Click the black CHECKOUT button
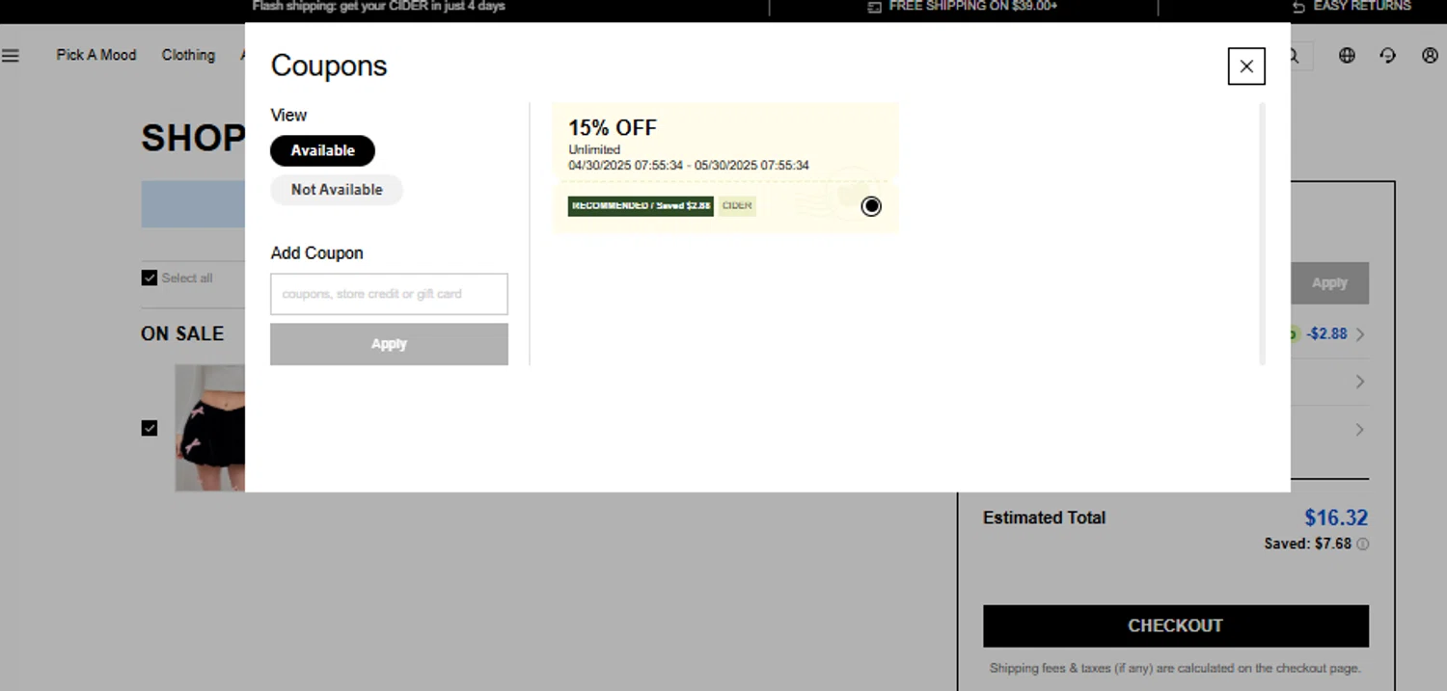Screen dimensions: 1447x691 tap(1175, 625)
